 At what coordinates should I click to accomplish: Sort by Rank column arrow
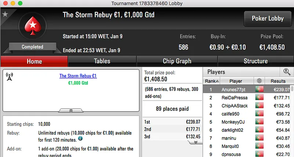(218, 81)
